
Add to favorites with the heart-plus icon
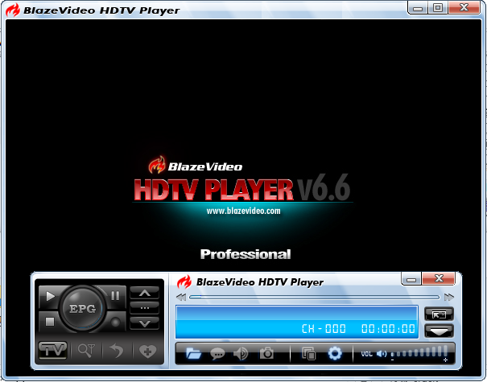click(147, 351)
